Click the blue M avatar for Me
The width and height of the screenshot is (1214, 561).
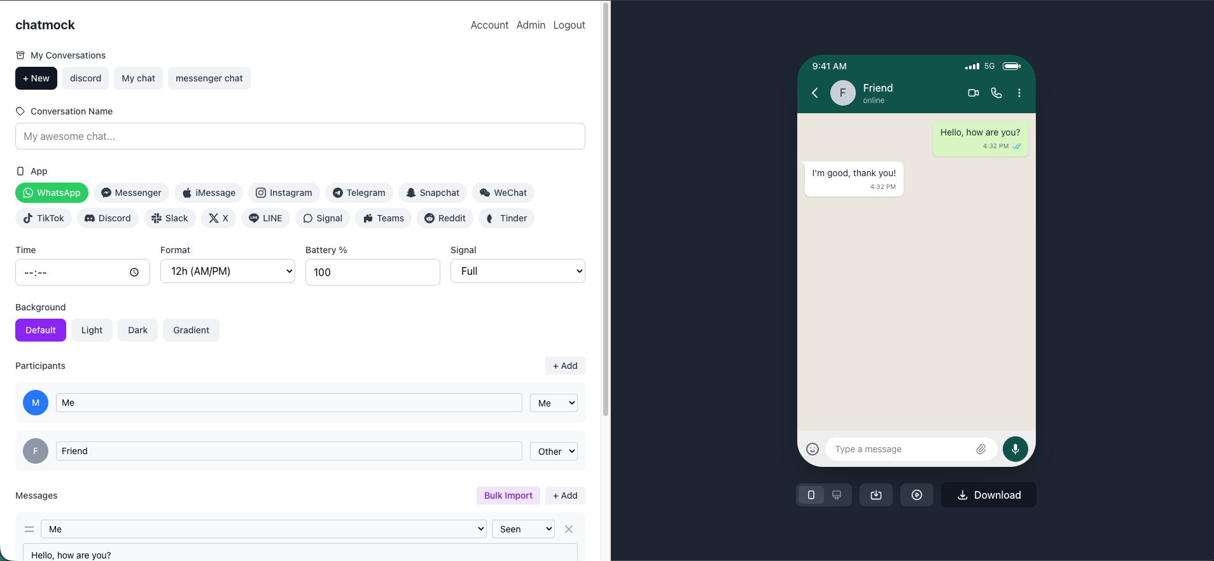(36, 403)
